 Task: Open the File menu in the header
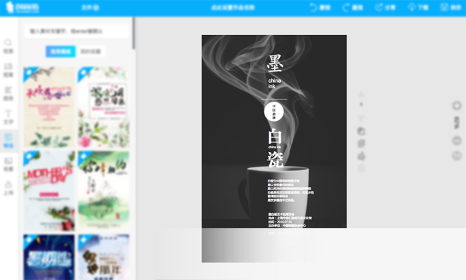91,7
